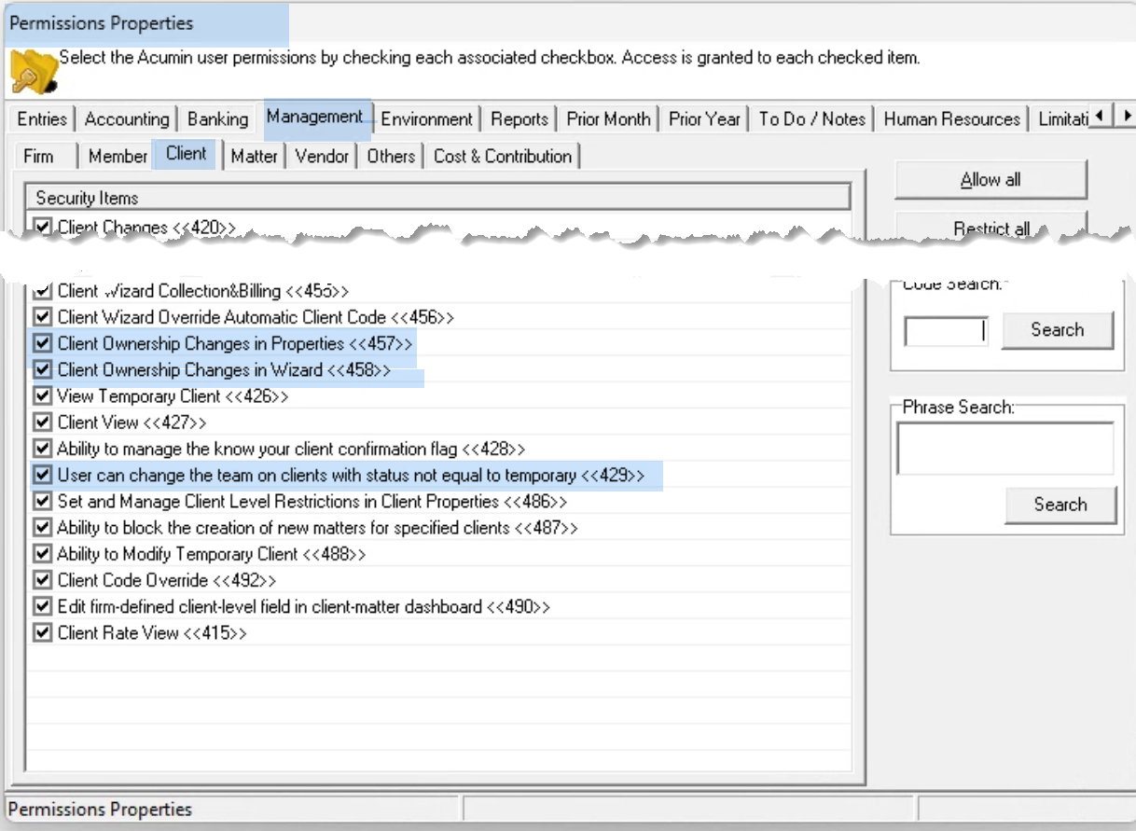Uncheck Edit firm-defined client-level field <<490>>
This screenshot has width=1136, height=831.
[x=42, y=607]
